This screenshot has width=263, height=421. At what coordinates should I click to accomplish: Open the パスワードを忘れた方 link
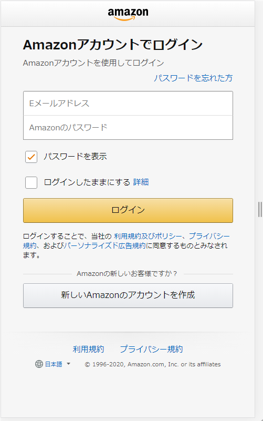click(193, 78)
